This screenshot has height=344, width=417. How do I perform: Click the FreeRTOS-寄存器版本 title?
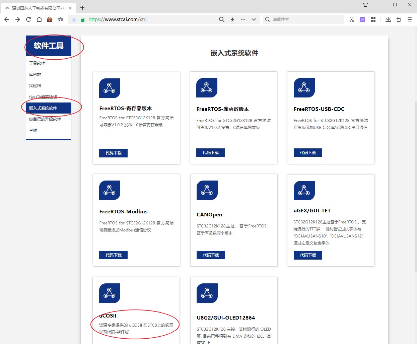point(126,109)
